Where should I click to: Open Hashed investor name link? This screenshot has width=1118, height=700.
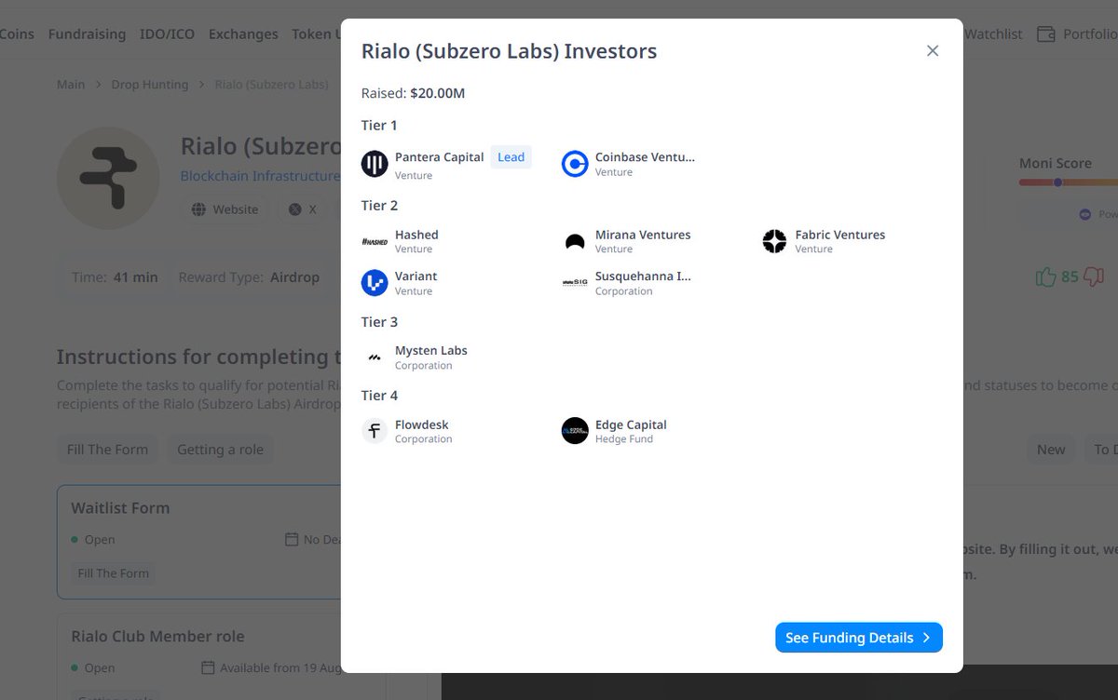click(416, 235)
